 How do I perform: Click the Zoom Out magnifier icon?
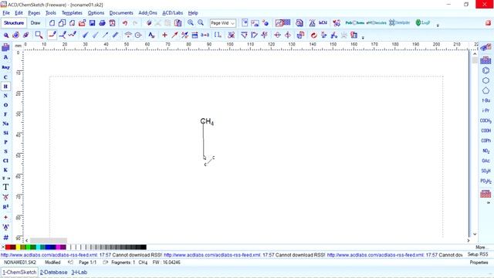coord(201,22)
